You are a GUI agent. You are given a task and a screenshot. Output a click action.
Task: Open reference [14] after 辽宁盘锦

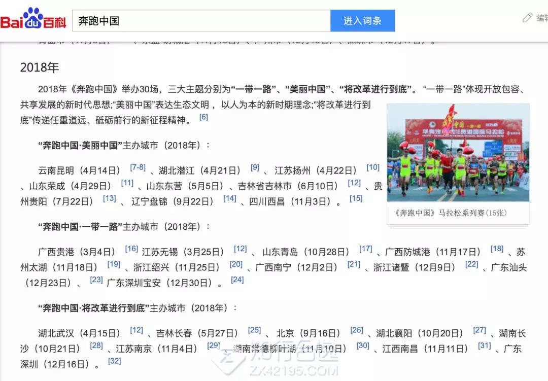[230, 198]
